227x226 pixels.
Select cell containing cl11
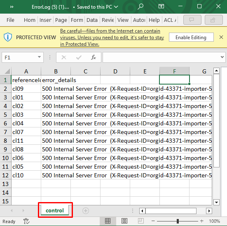pyautogui.click(x=26, y=141)
